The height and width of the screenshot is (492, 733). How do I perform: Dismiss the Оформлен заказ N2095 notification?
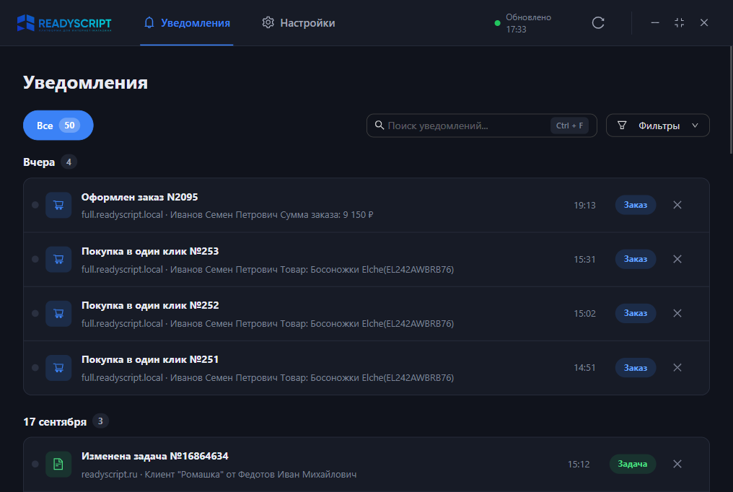677,205
